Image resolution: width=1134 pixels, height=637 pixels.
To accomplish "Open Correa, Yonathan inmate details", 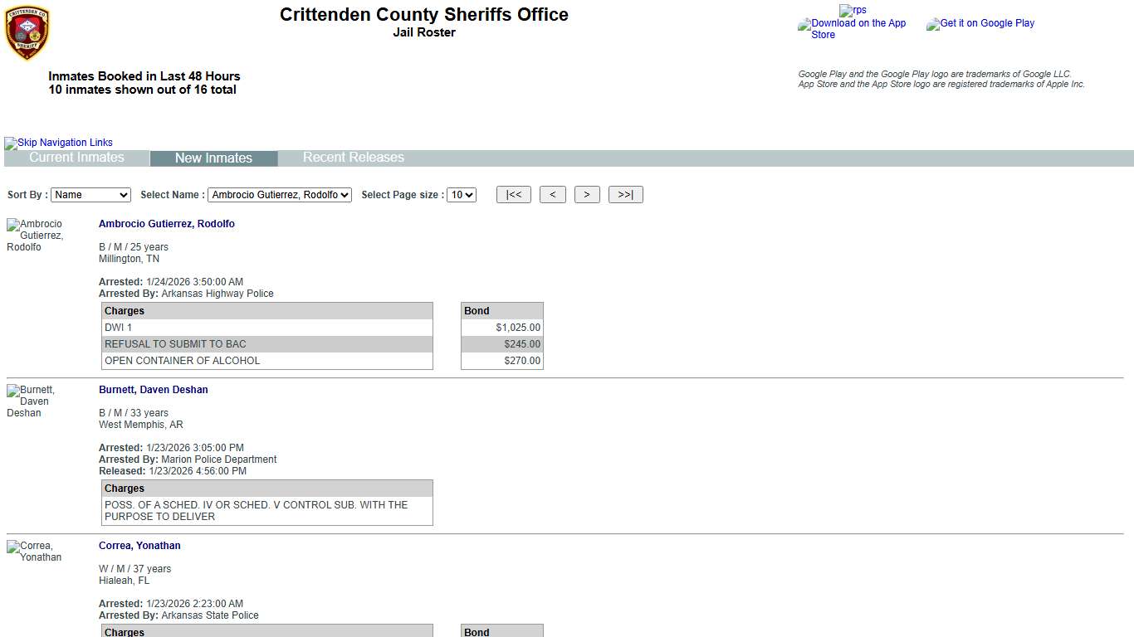I will click(x=139, y=546).
